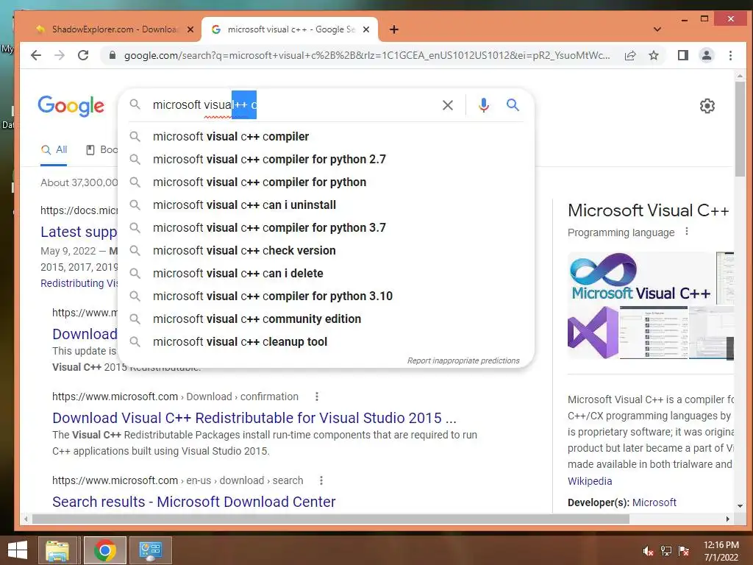Choose suggestion microsoft visual c++ compiler for python

326,182
